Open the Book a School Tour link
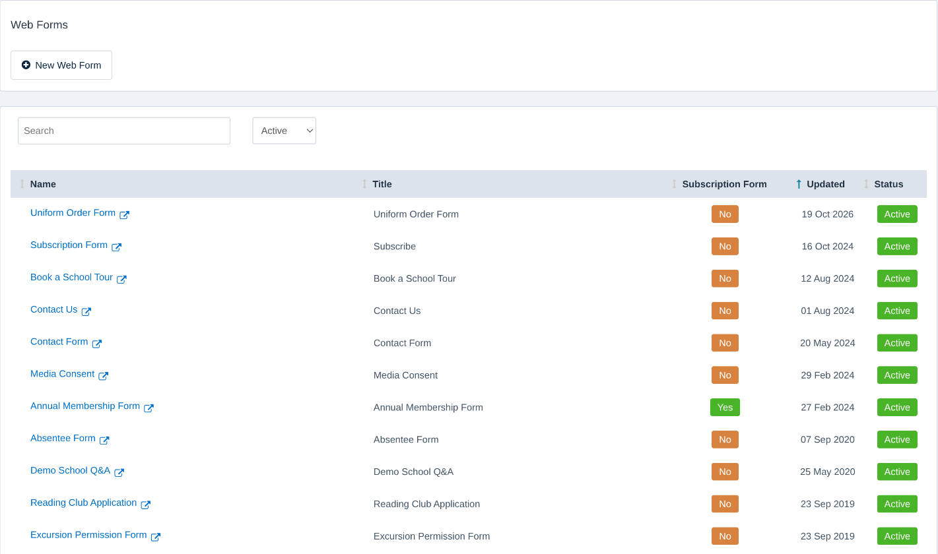938x554 pixels. (x=71, y=278)
